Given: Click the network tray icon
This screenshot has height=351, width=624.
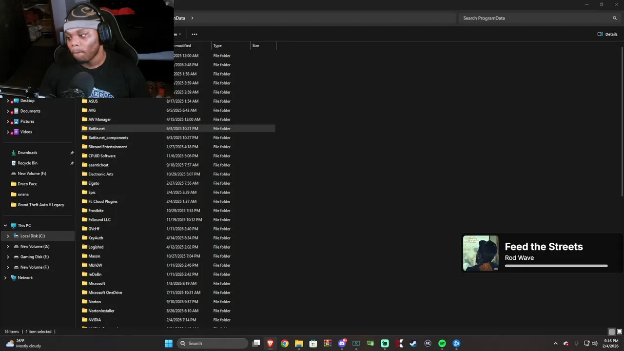Looking at the screenshot, I should tap(586, 343).
